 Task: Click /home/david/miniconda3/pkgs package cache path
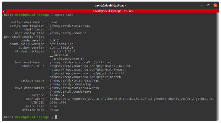point(74,80)
